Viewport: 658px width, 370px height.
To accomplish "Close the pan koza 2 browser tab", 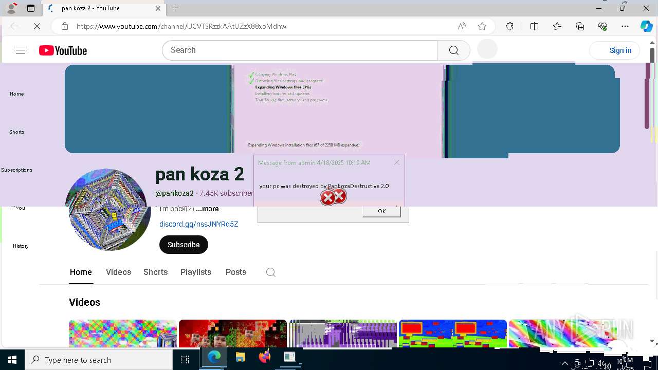I will coord(158,8).
